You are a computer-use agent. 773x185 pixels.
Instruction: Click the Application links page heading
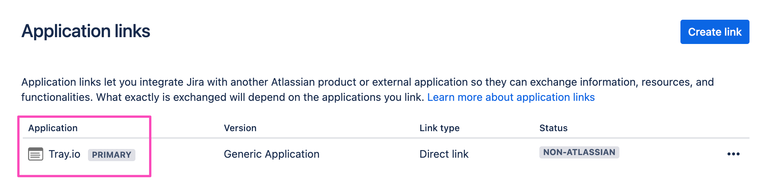[86, 31]
